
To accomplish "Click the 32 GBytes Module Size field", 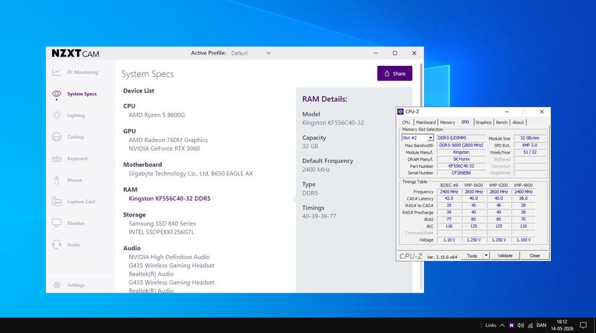I will (x=530, y=138).
